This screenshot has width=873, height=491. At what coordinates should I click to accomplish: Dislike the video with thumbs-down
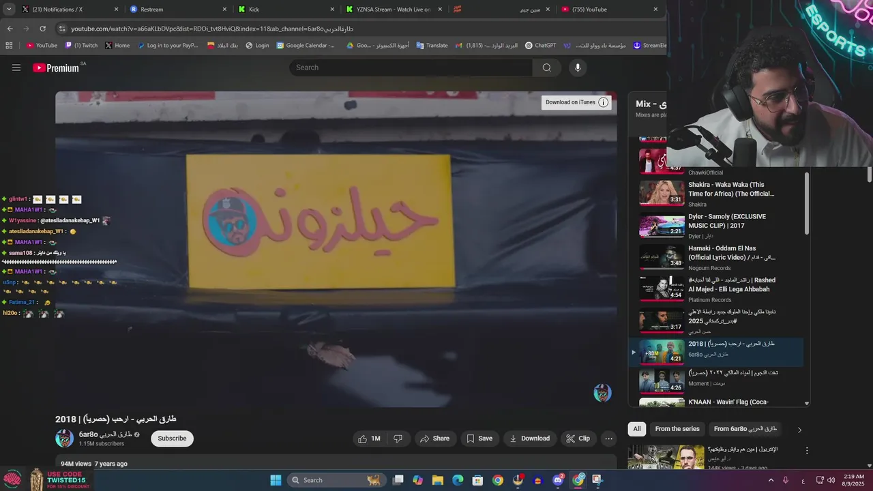point(398,438)
